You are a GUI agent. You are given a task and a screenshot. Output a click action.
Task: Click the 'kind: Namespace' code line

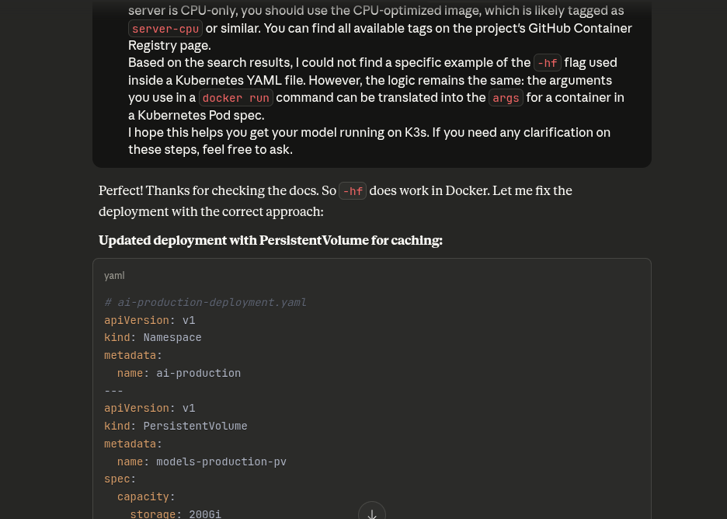(153, 337)
